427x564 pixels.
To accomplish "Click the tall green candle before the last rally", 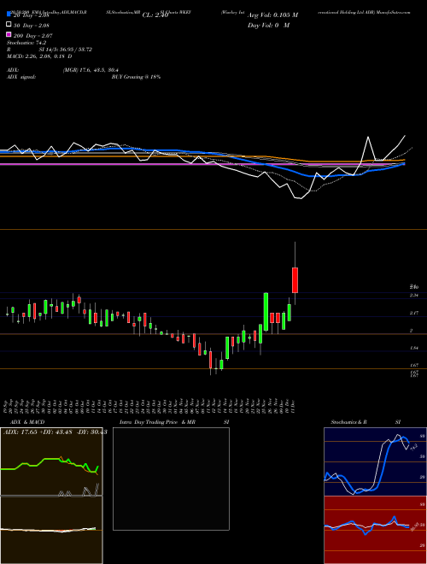I will point(266,312).
